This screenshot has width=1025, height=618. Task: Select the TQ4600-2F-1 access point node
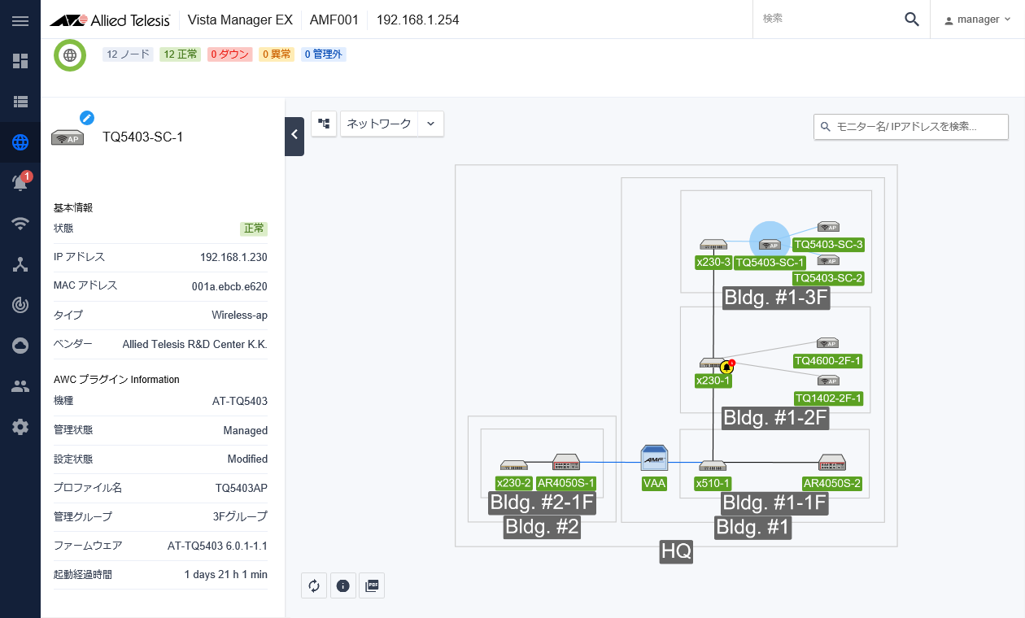point(828,344)
